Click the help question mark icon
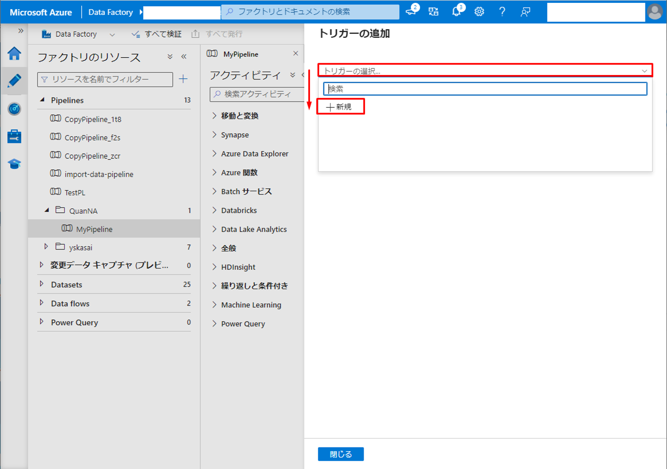This screenshot has width=667, height=469. click(502, 12)
